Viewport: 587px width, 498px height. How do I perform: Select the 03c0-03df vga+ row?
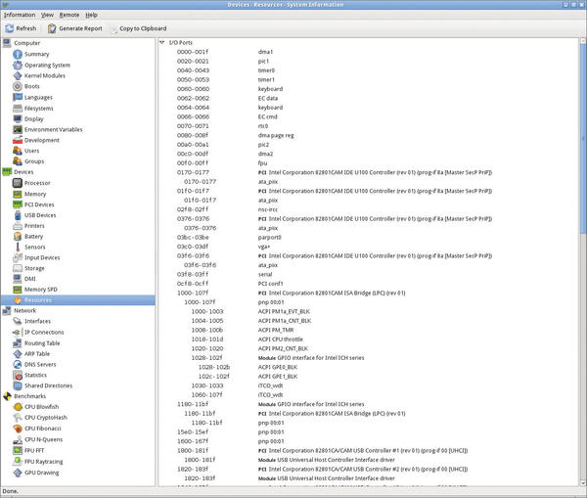coord(369,247)
